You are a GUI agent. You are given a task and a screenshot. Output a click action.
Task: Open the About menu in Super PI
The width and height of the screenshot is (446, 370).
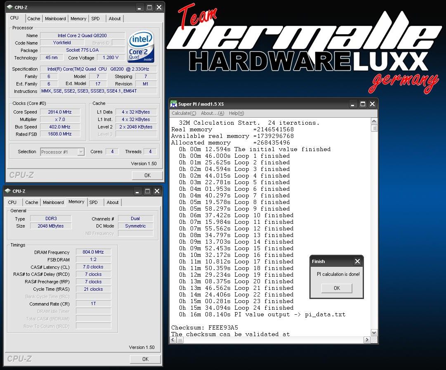(x=212, y=113)
